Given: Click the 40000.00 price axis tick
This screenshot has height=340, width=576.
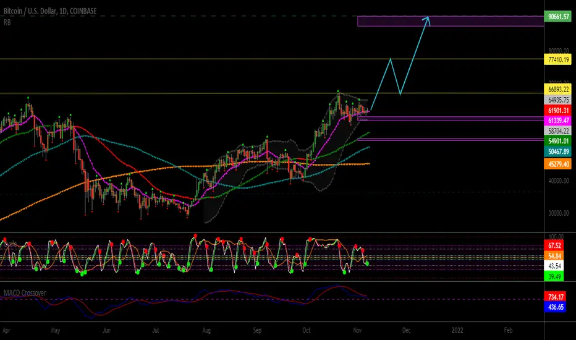Looking at the screenshot, I should pos(558,181).
